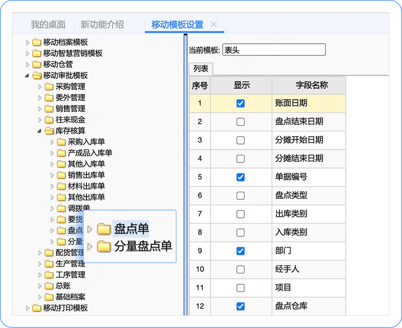Viewport: 402px width, 328px height.
Task: Click the 当前模板 input field
Action: click(x=274, y=50)
